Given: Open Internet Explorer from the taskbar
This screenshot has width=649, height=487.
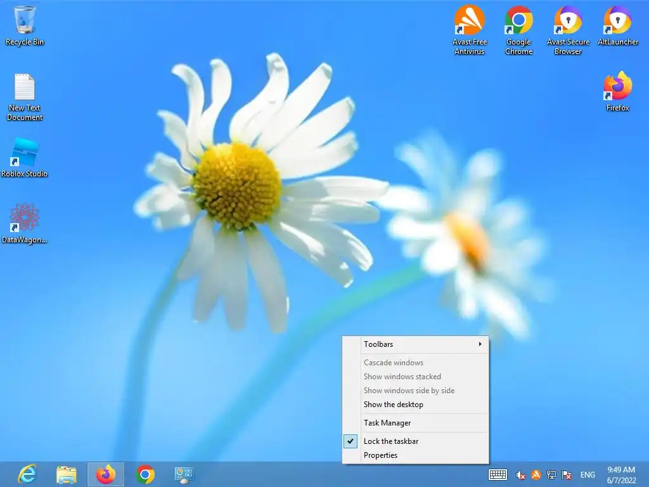Looking at the screenshot, I should tap(27, 474).
